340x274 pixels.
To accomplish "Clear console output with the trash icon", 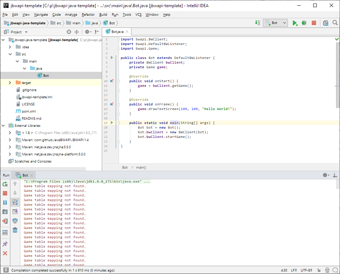I will [x=15, y=230].
